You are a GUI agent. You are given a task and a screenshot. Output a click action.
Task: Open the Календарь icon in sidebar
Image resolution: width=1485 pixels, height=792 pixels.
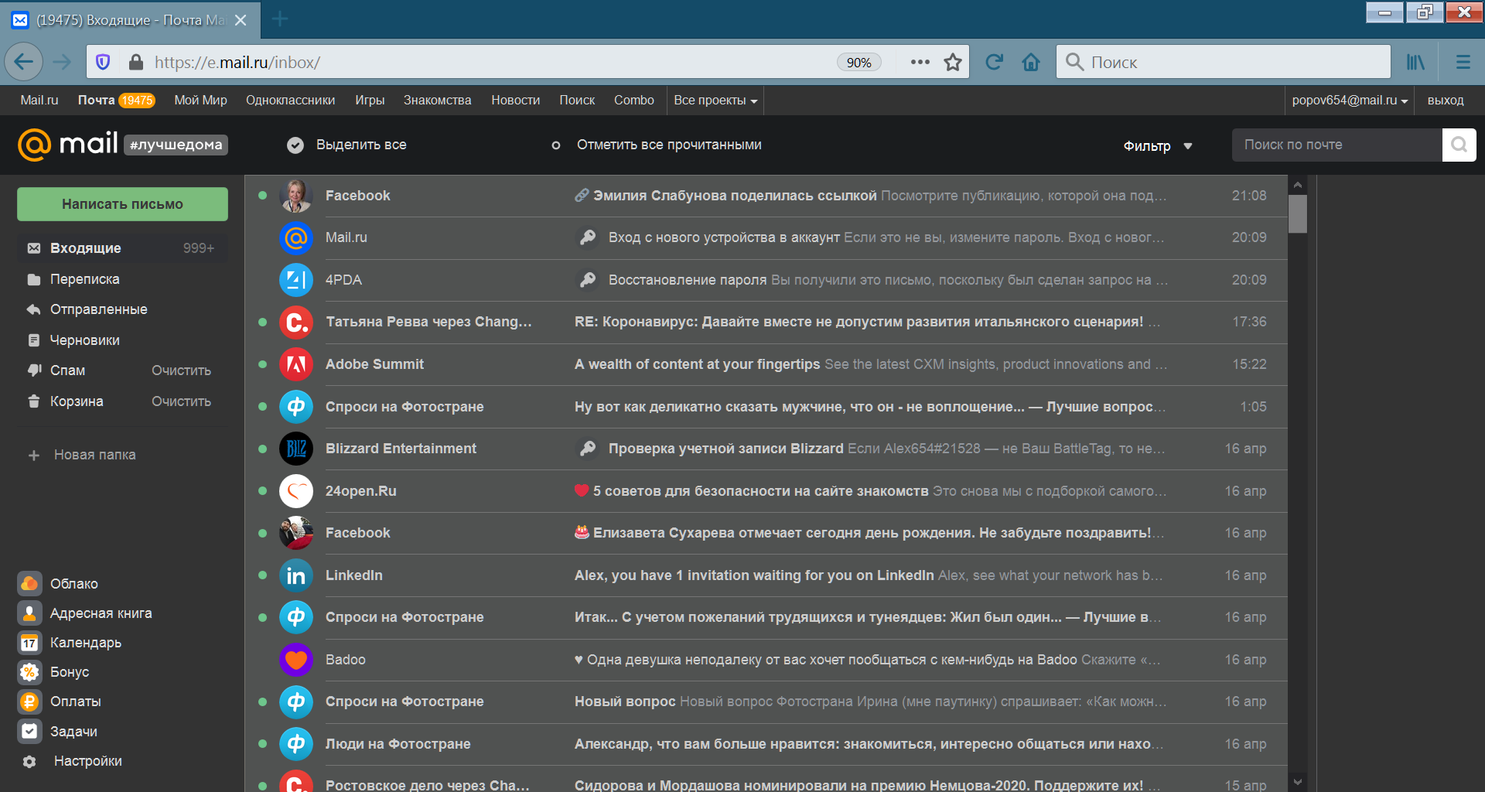29,642
